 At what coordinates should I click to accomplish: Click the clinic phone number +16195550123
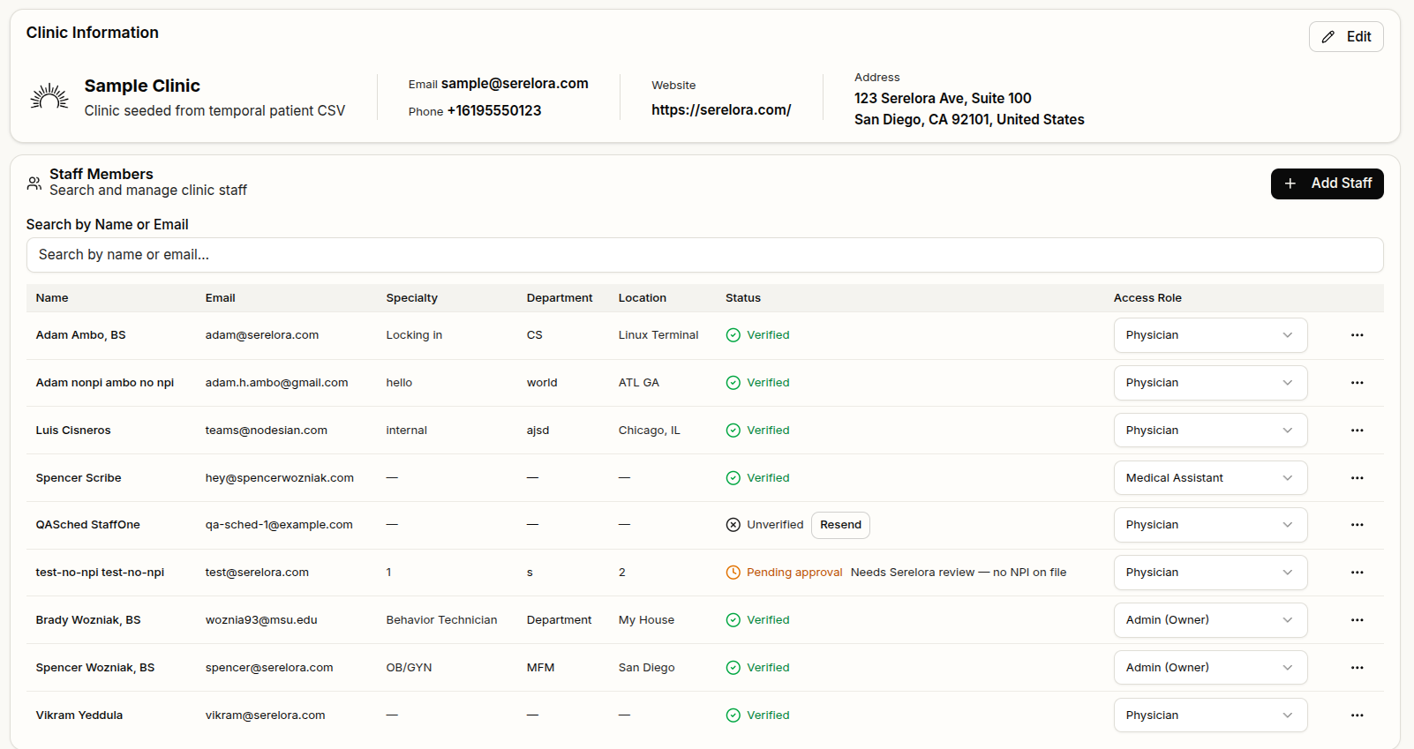[x=494, y=111]
